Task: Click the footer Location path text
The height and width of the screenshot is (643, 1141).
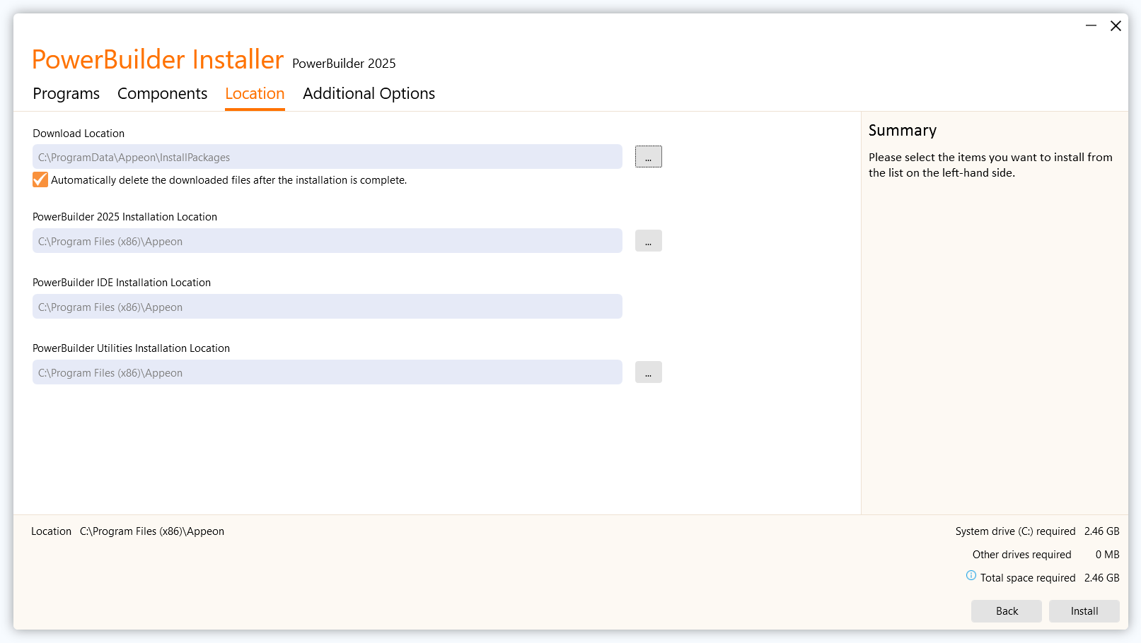Action: [x=151, y=531]
